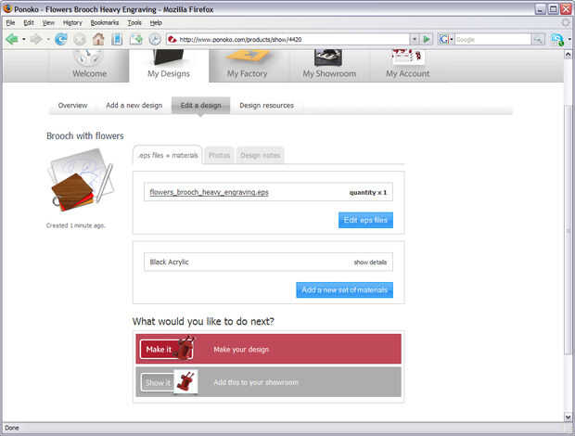Click the Show it red machine thumbnail

pos(185,381)
